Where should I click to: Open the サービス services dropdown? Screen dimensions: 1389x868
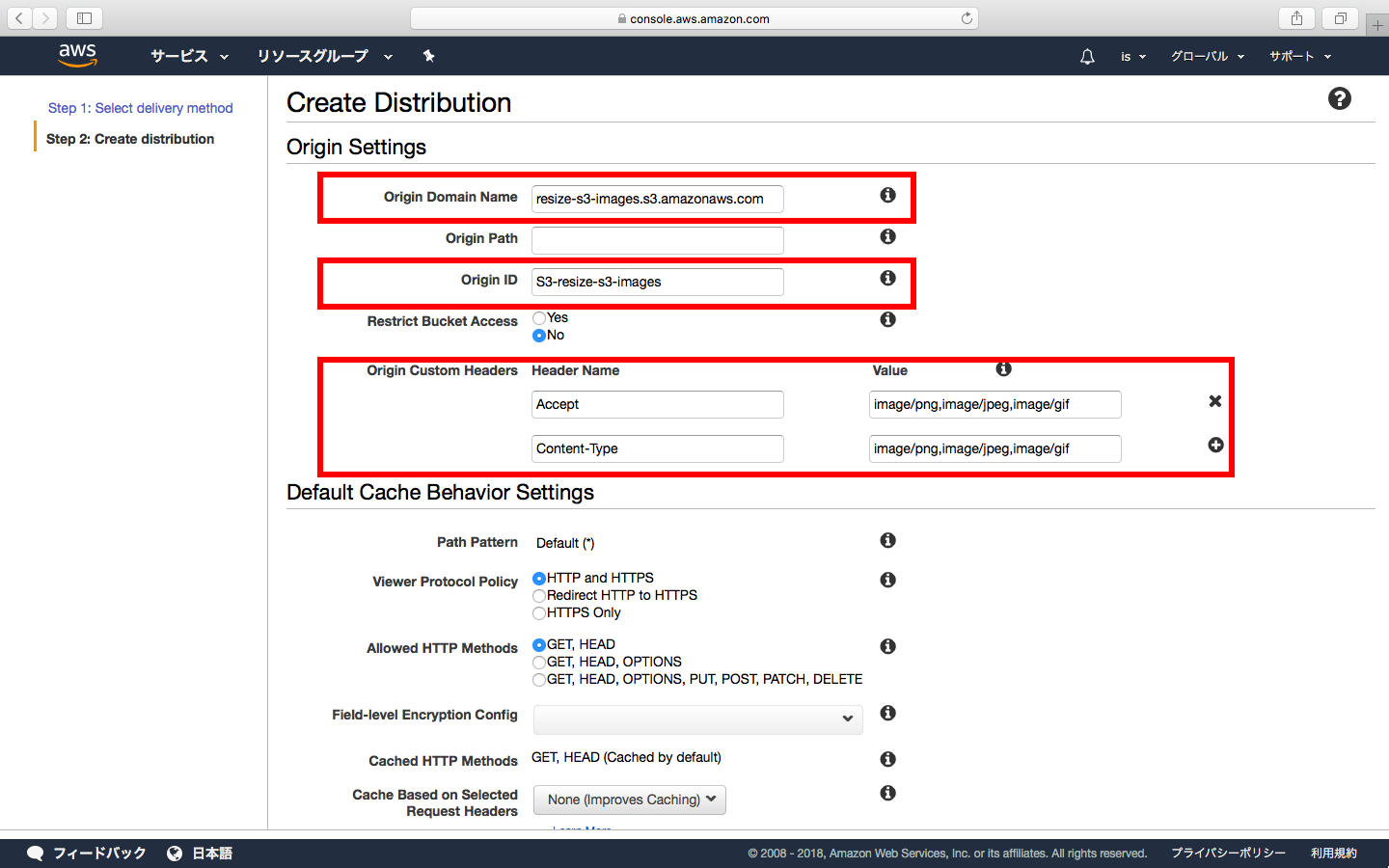click(x=189, y=56)
